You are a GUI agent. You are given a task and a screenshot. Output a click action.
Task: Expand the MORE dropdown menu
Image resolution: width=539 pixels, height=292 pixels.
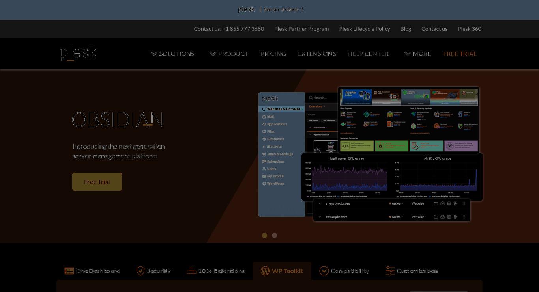pos(418,54)
